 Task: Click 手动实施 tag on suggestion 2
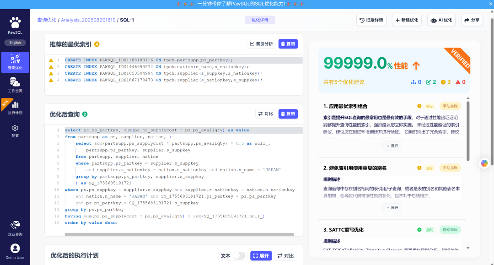point(450,168)
